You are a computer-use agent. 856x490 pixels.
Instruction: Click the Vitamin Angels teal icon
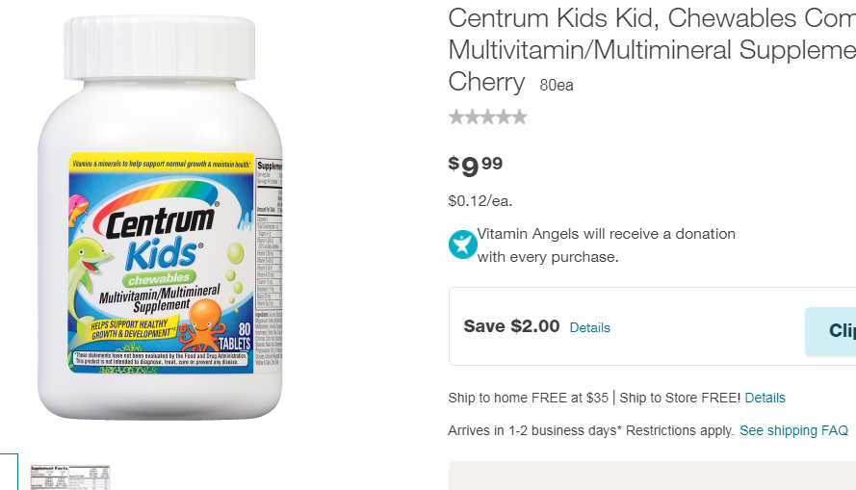pos(462,245)
